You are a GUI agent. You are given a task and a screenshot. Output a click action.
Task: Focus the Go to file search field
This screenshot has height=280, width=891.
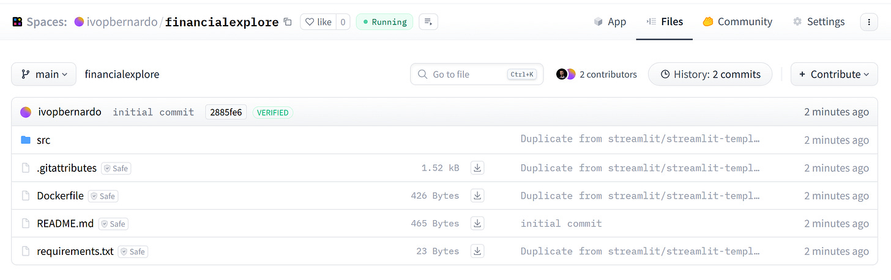tap(477, 74)
